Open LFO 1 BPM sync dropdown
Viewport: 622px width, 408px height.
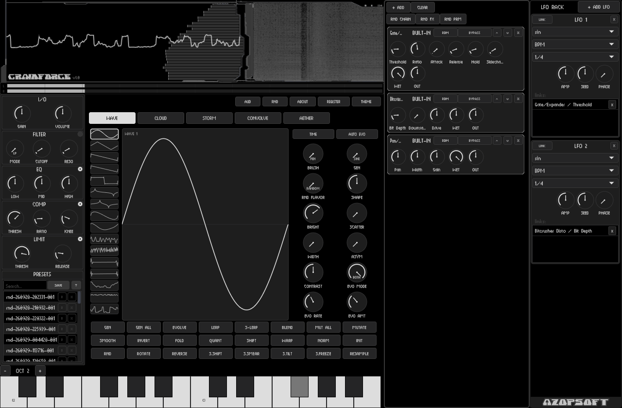575,44
